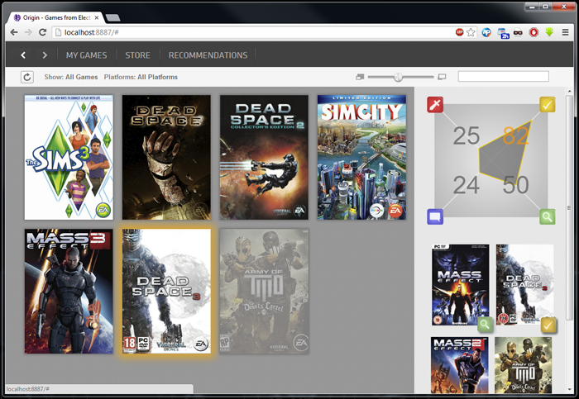Click the mask glasses extension icon
Image resolution: width=579 pixels, height=399 pixels.
[x=518, y=32]
